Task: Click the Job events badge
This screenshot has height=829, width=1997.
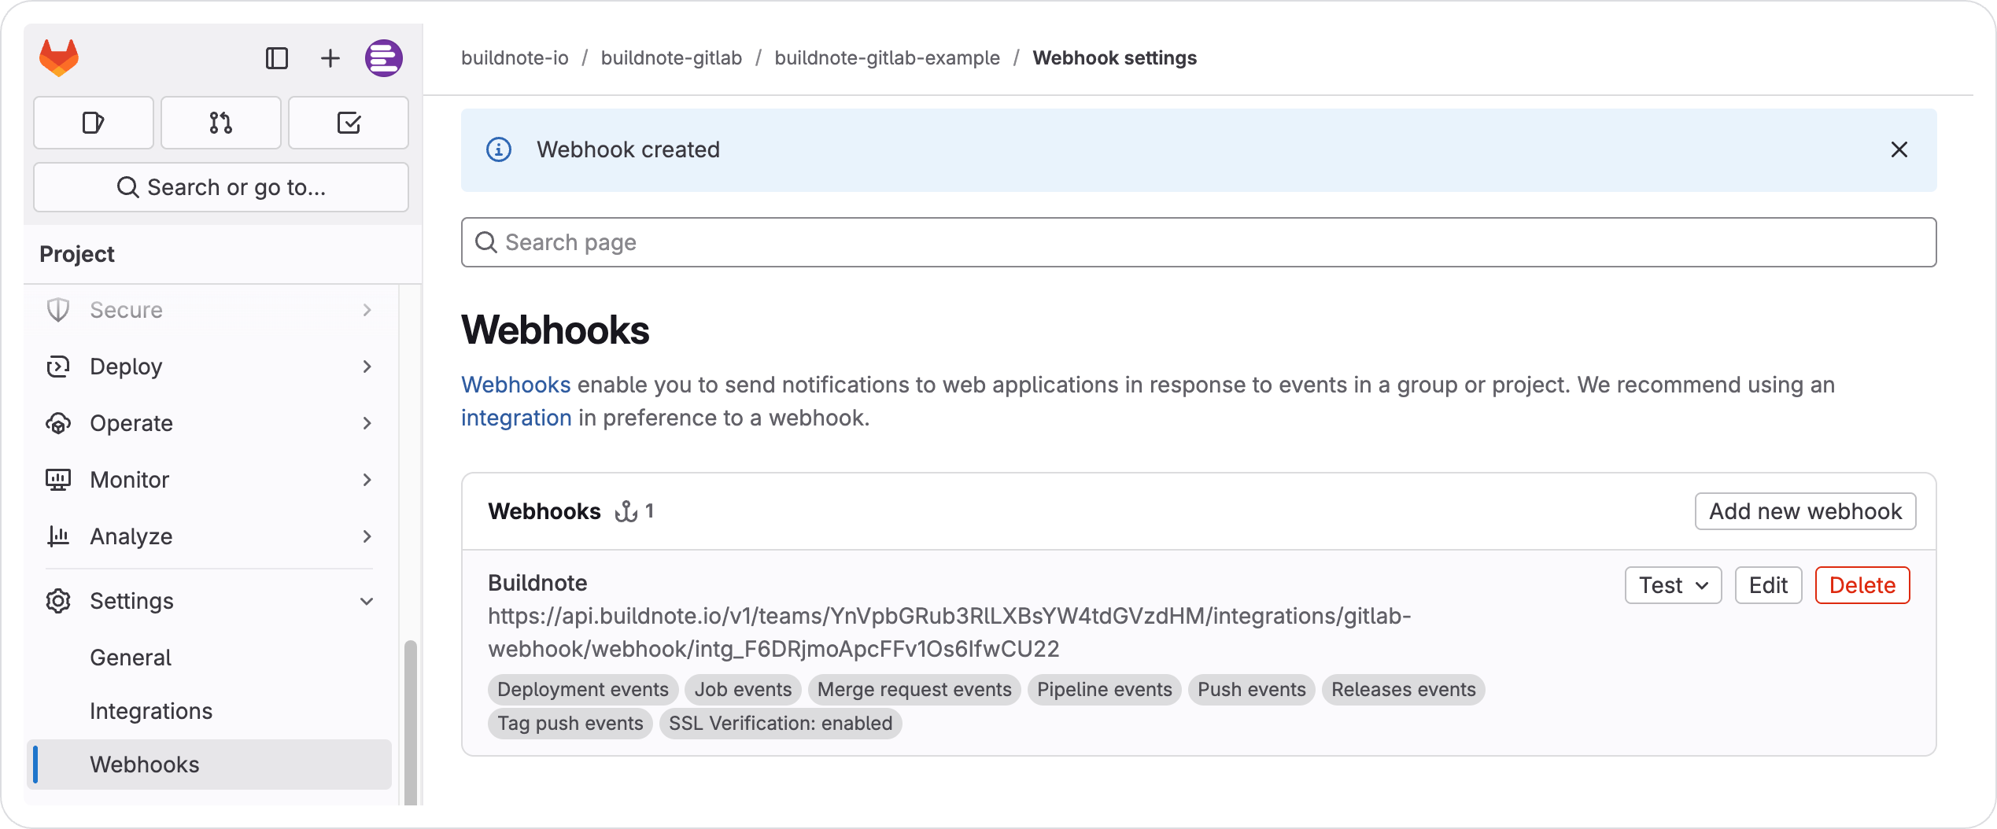Action: (x=743, y=690)
